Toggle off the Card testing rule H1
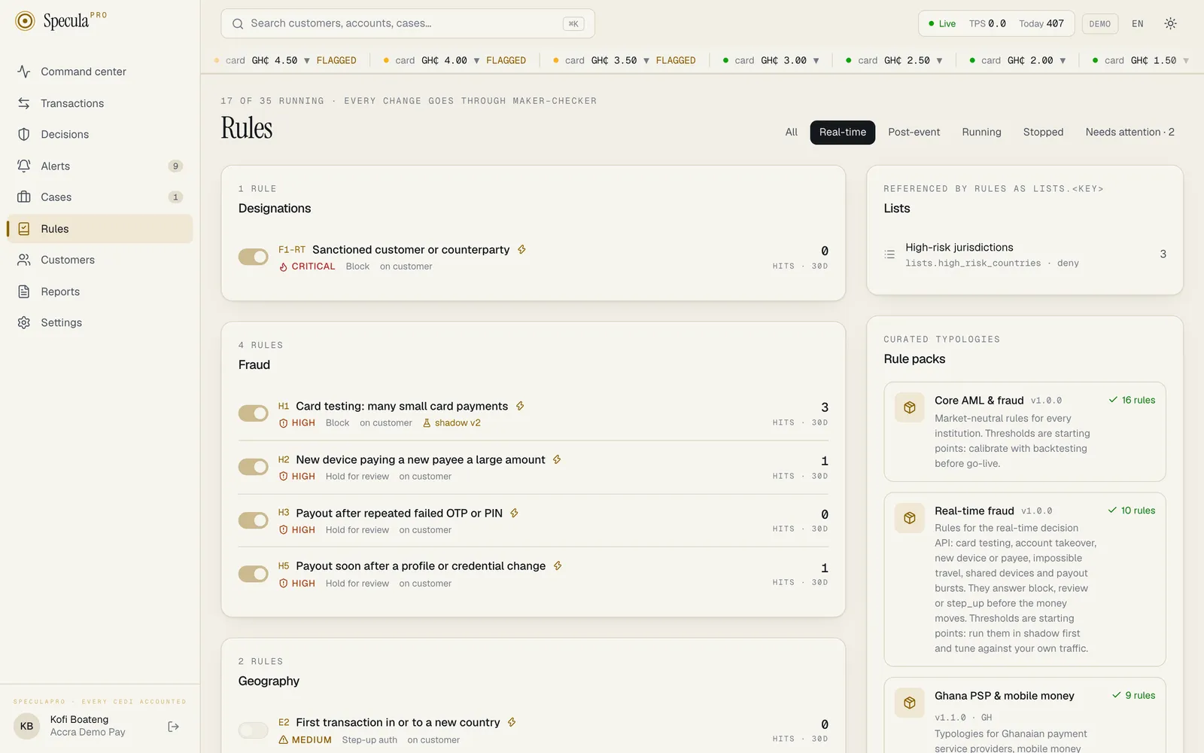Image resolution: width=1204 pixels, height=753 pixels. [254, 413]
